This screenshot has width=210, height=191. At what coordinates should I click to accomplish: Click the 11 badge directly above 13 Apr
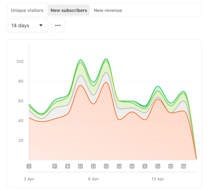click(158, 166)
